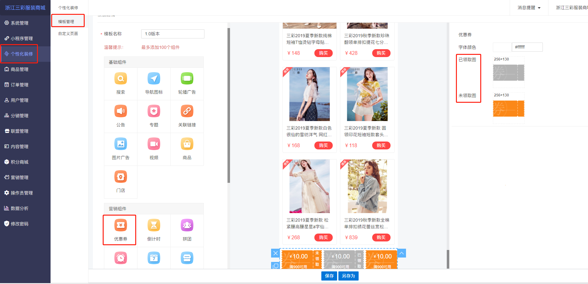Select the white chiffon dress product photo
The height and width of the screenshot is (284, 588).
tap(309, 94)
